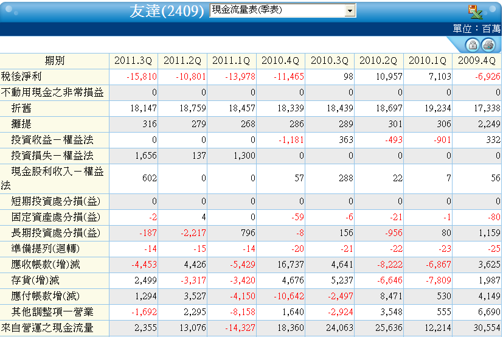Viewport: 503px width, 337px height.
Task: Click the 投資損失-權益法 row label
Action: coord(52,156)
